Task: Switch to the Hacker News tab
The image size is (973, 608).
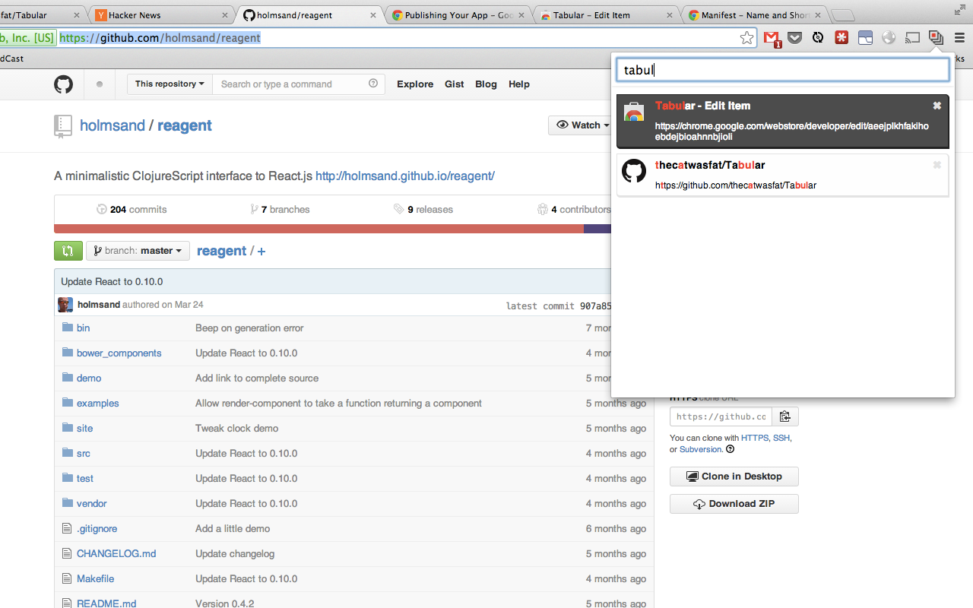Action: click(160, 15)
